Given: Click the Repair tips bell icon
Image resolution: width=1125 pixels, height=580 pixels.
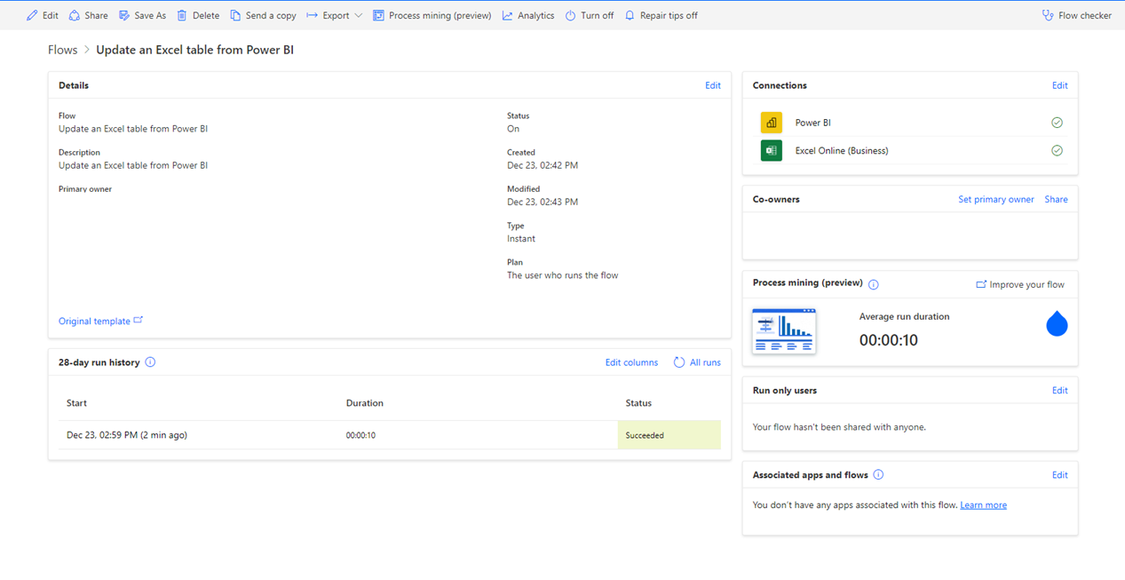Looking at the screenshot, I should coord(630,15).
